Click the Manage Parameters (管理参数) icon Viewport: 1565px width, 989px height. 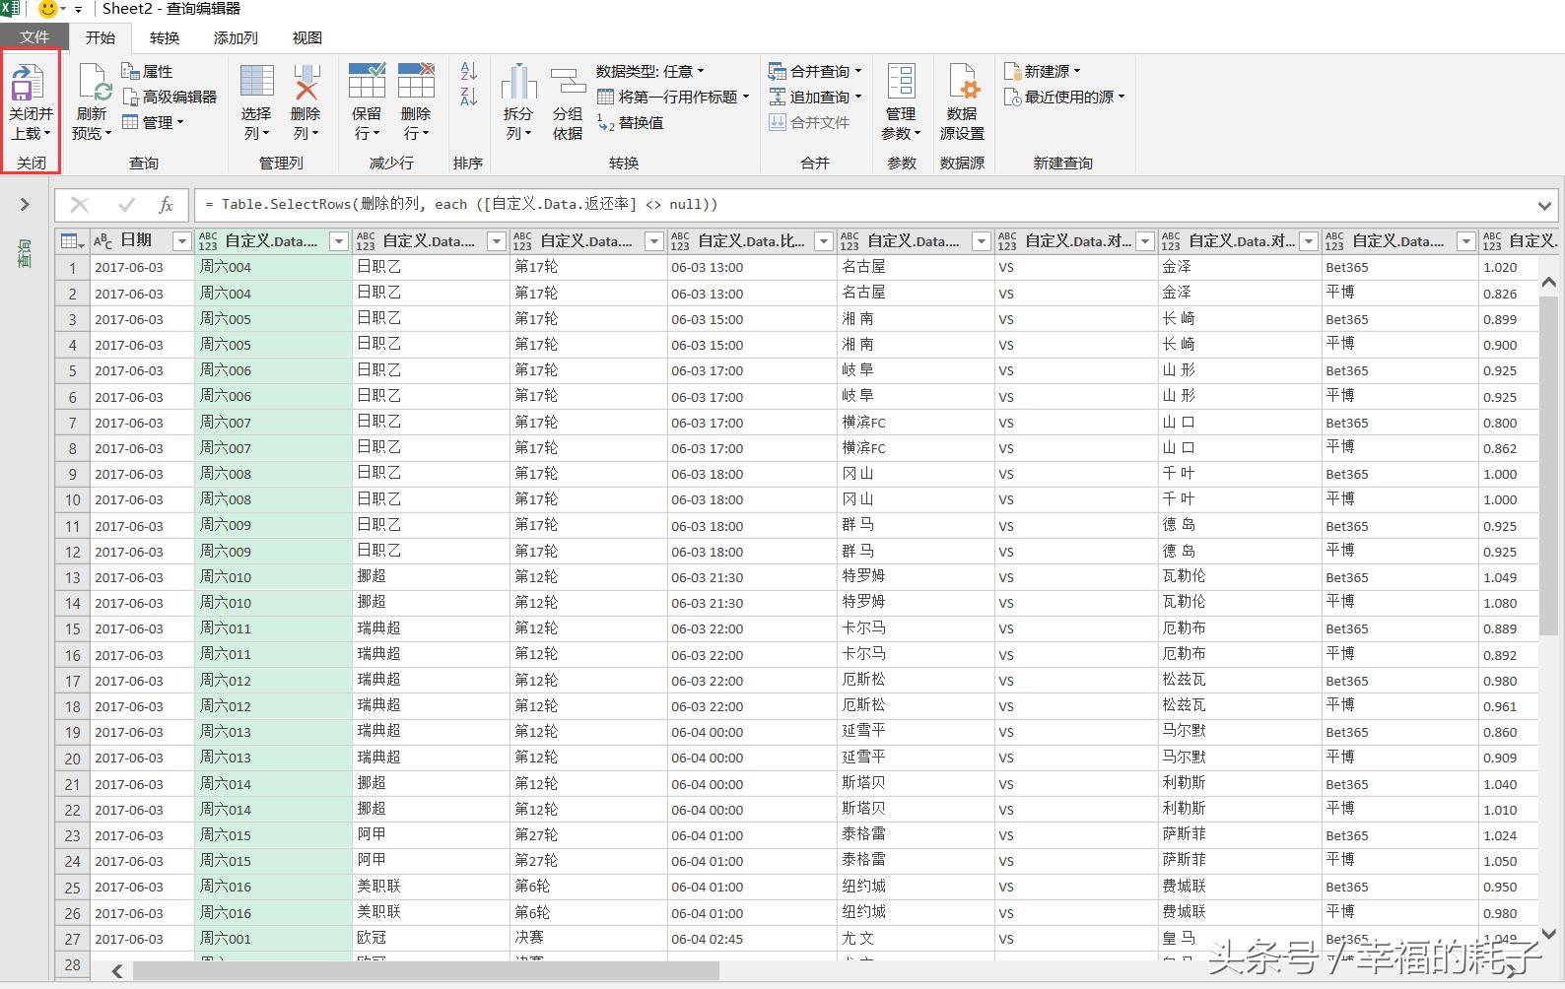(x=901, y=82)
